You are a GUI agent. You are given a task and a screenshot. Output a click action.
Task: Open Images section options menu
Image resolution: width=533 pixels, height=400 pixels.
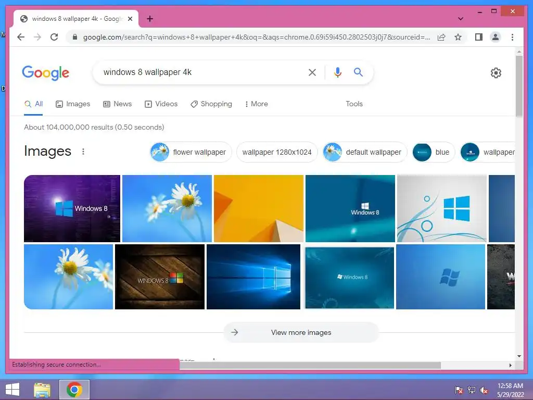coord(83,152)
